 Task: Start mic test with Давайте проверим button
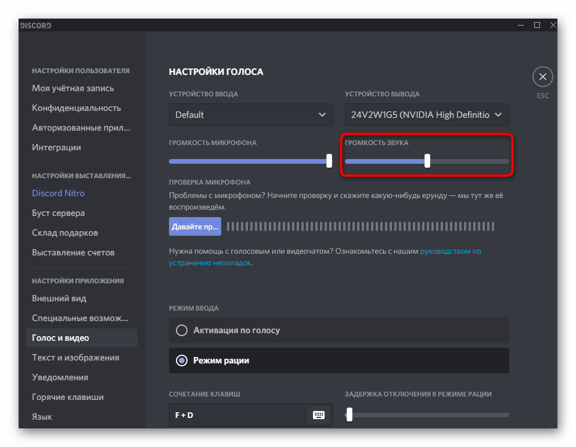pyautogui.click(x=195, y=226)
